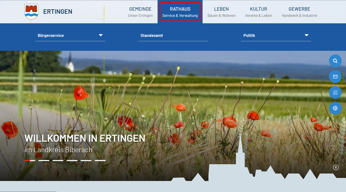Open the Gemeinde Unser Ertingen menu

click(x=140, y=12)
